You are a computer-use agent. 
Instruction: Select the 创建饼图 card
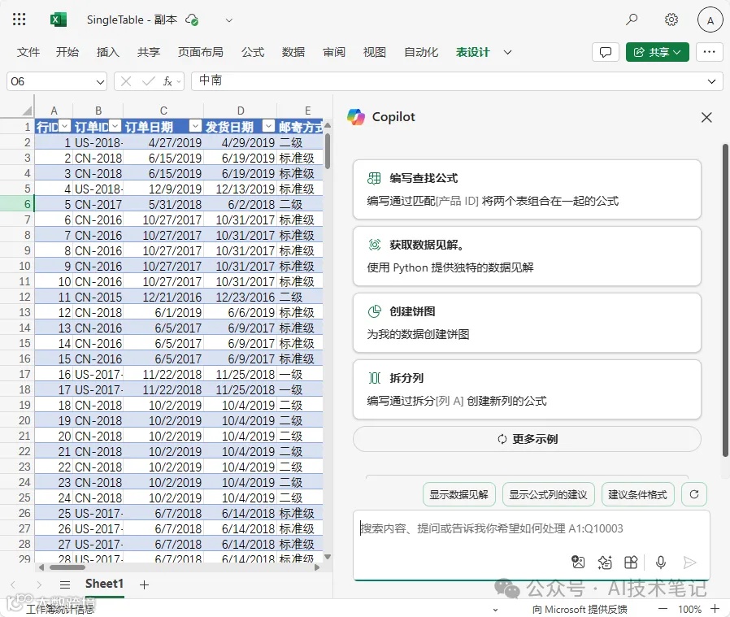coord(527,323)
